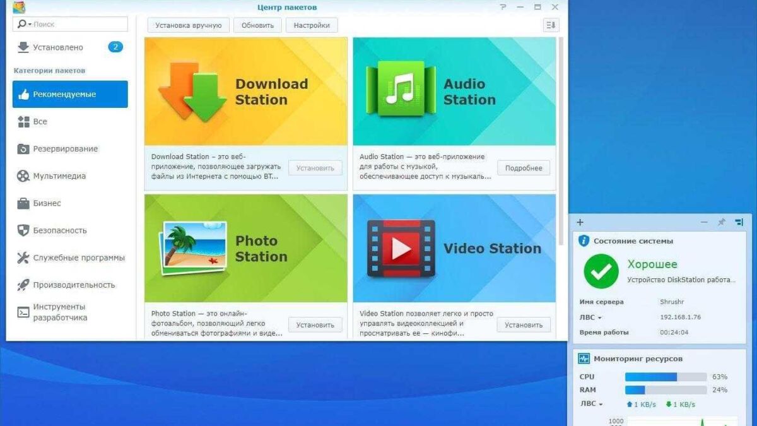Image resolution: width=757 pixels, height=426 pixels.
Task: Click the sort order icon in toolbar
Action: click(551, 25)
